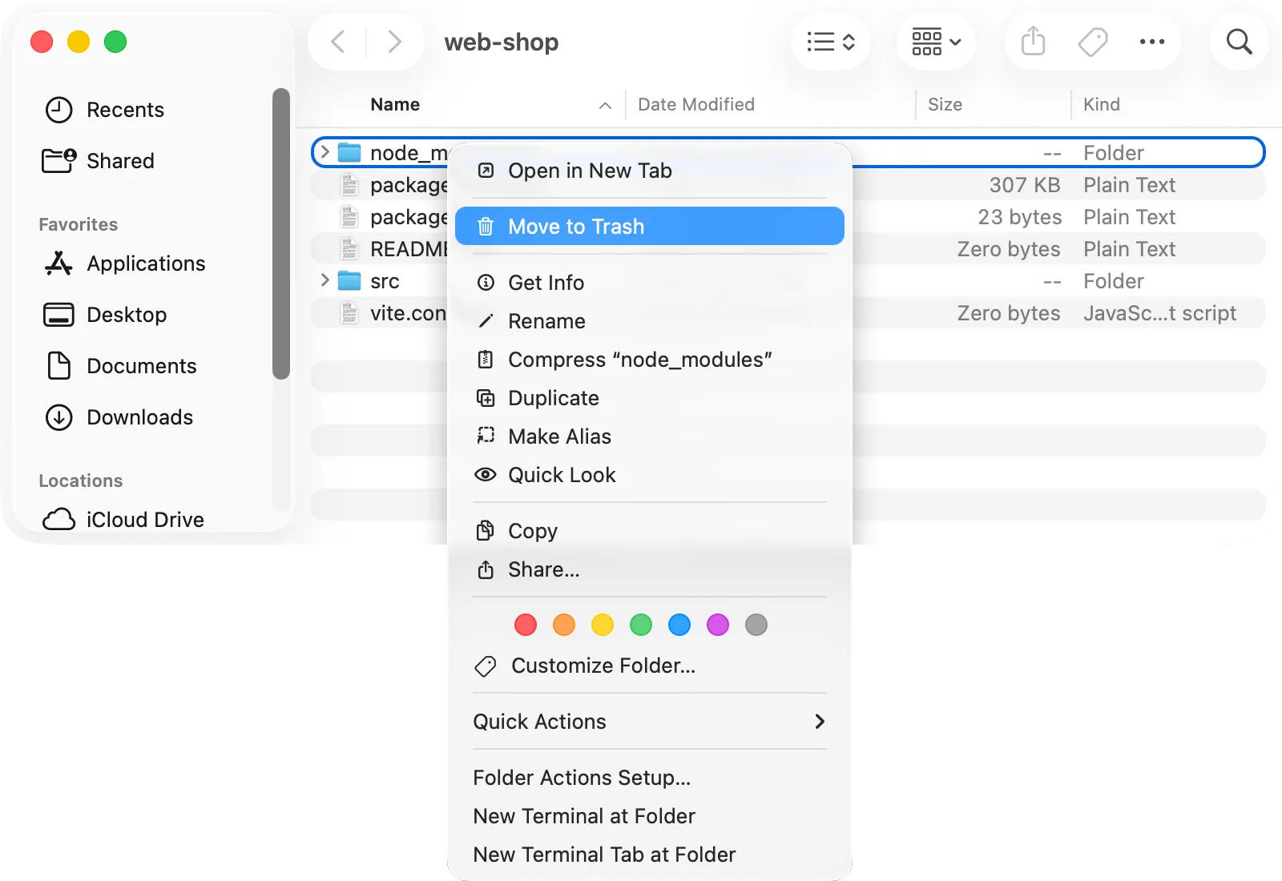The image size is (1282, 881).
Task: Click the search magnifier icon
Action: (1240, 42)
